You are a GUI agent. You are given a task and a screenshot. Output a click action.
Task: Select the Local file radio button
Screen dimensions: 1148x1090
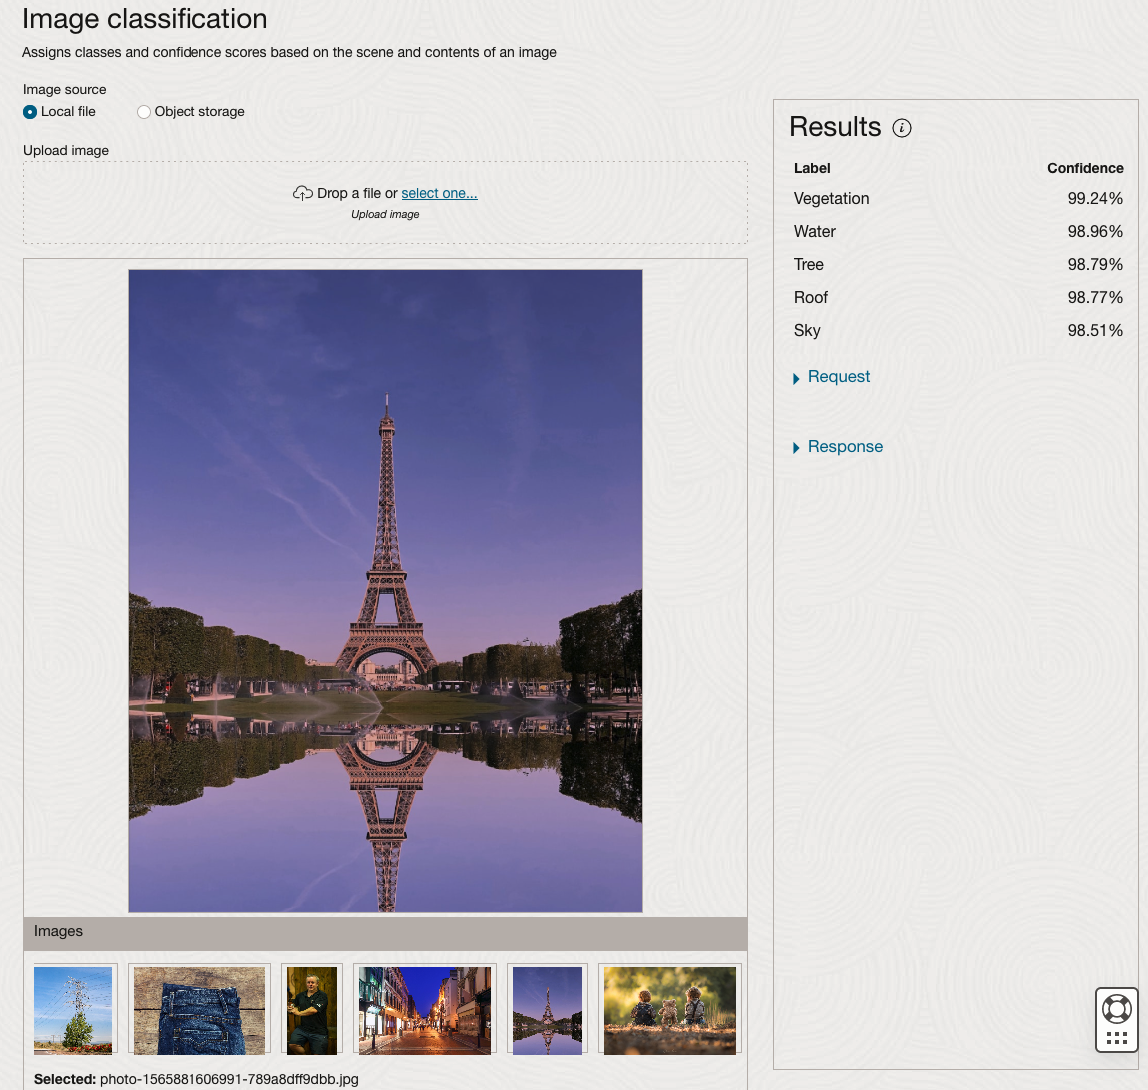pos(30,112)
